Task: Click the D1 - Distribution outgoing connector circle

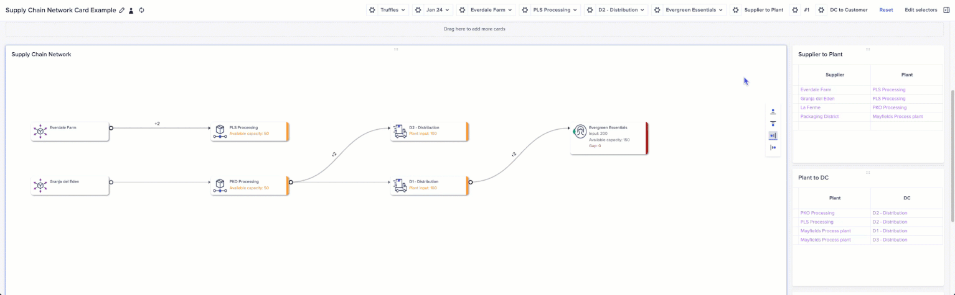Action: 470,182
